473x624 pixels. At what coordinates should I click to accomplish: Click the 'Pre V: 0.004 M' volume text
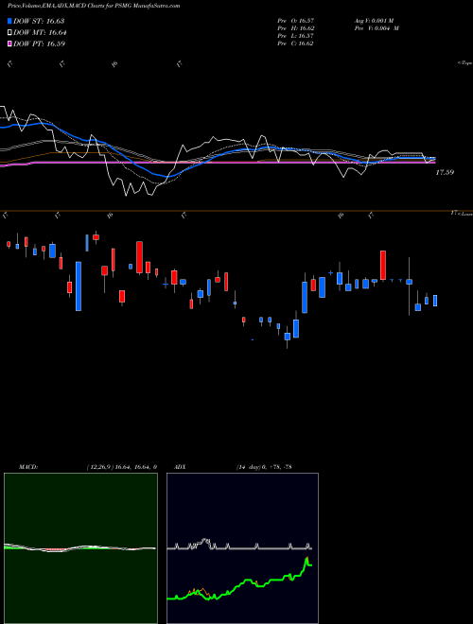tap(378, 28)
